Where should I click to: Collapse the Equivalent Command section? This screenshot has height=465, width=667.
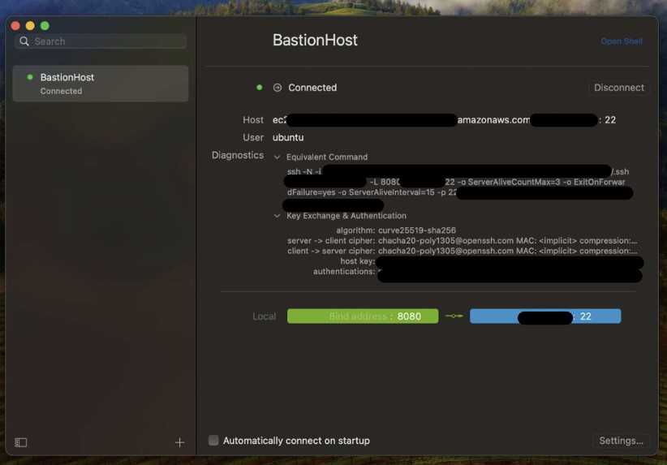278,157
